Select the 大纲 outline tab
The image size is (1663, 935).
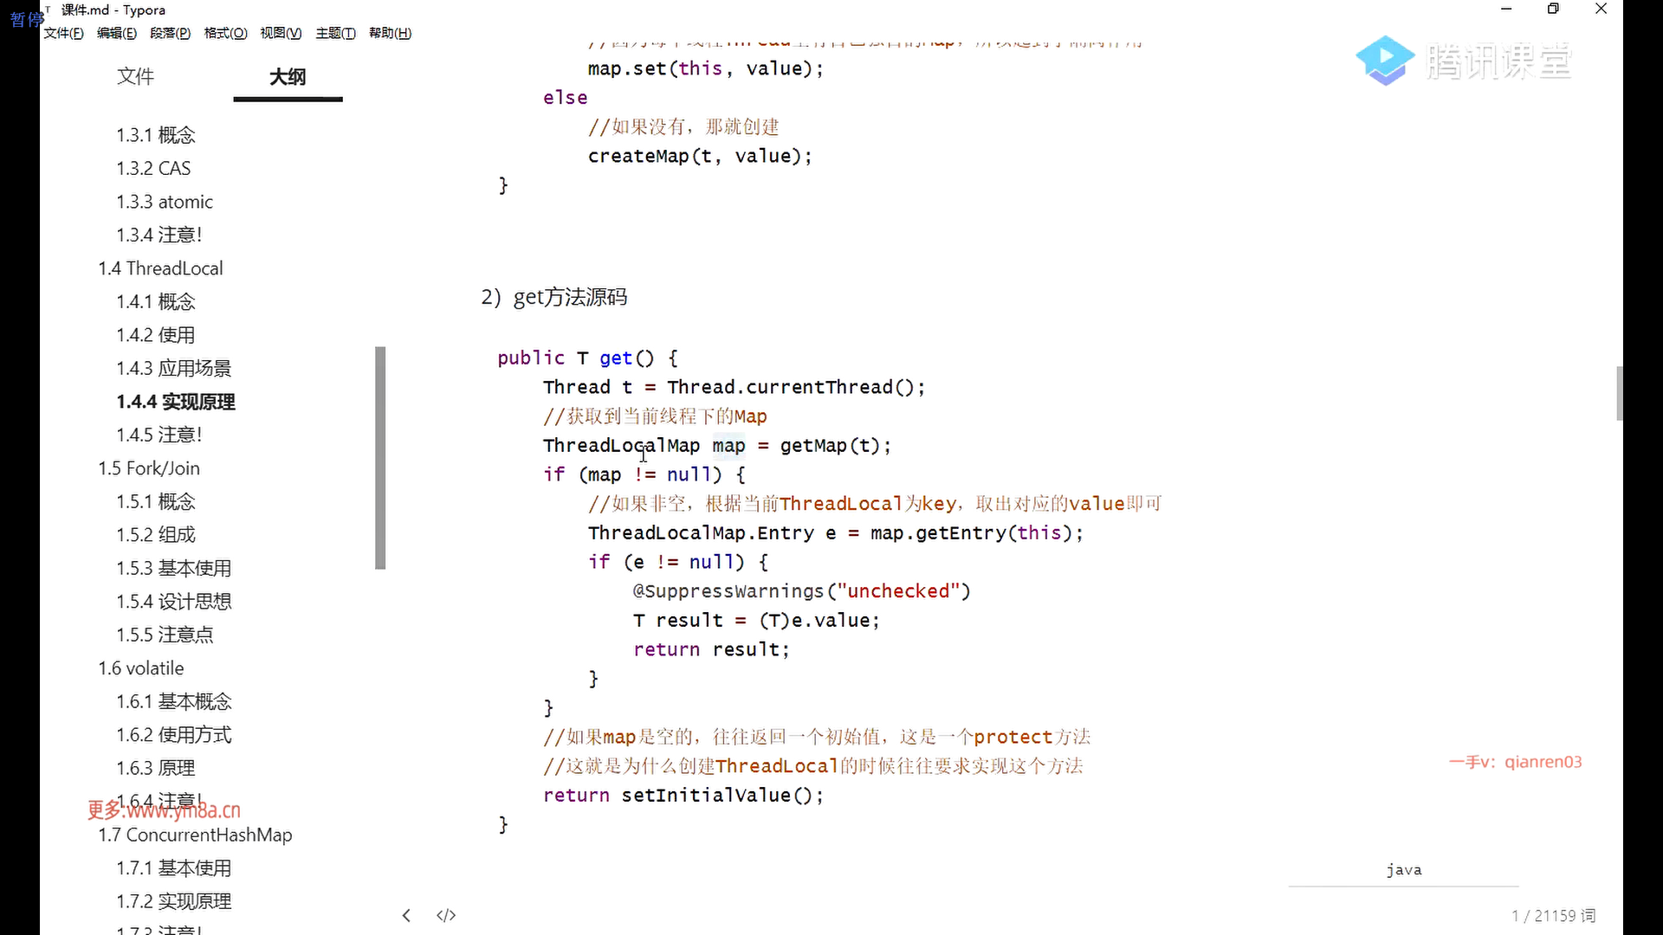[288, 76]
